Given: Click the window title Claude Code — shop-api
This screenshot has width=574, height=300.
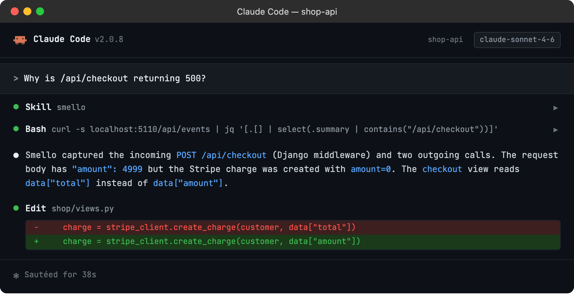Looking at the screenshot, I should pos(287,12).
